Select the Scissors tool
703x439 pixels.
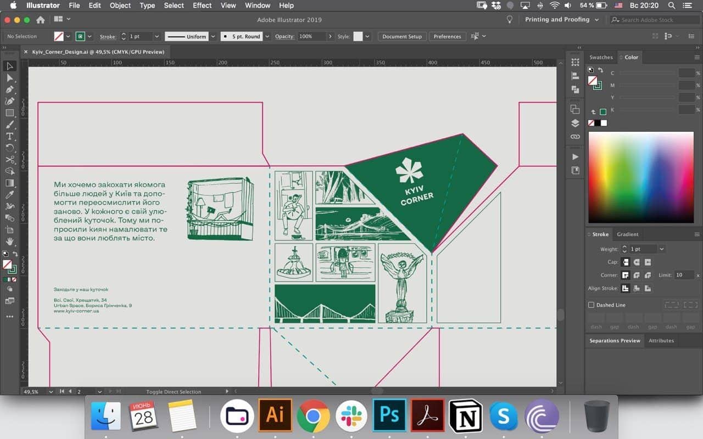[10, 160]
